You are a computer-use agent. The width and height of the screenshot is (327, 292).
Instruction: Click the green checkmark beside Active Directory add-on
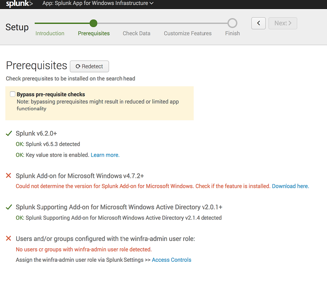coord(9,207)
